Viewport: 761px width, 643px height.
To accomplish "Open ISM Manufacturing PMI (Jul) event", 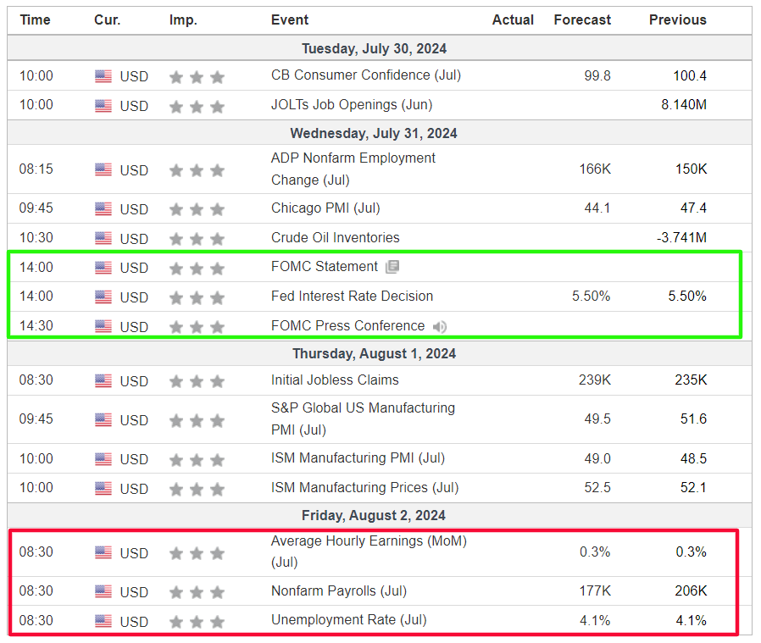I will pos(358,458).
